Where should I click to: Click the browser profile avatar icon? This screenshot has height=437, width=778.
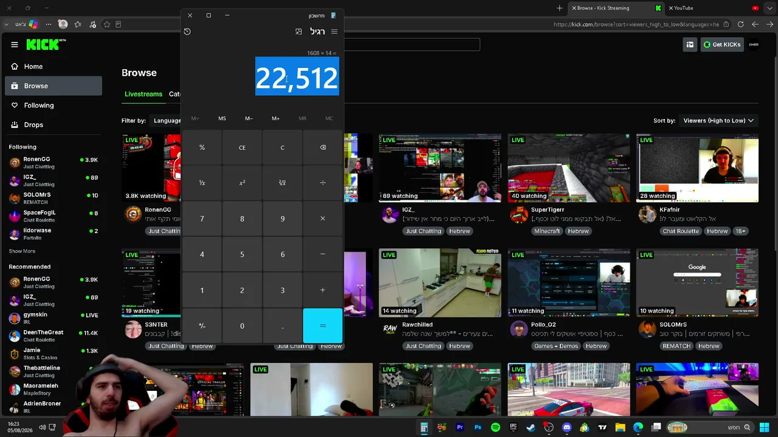click(x=63, y=24)
